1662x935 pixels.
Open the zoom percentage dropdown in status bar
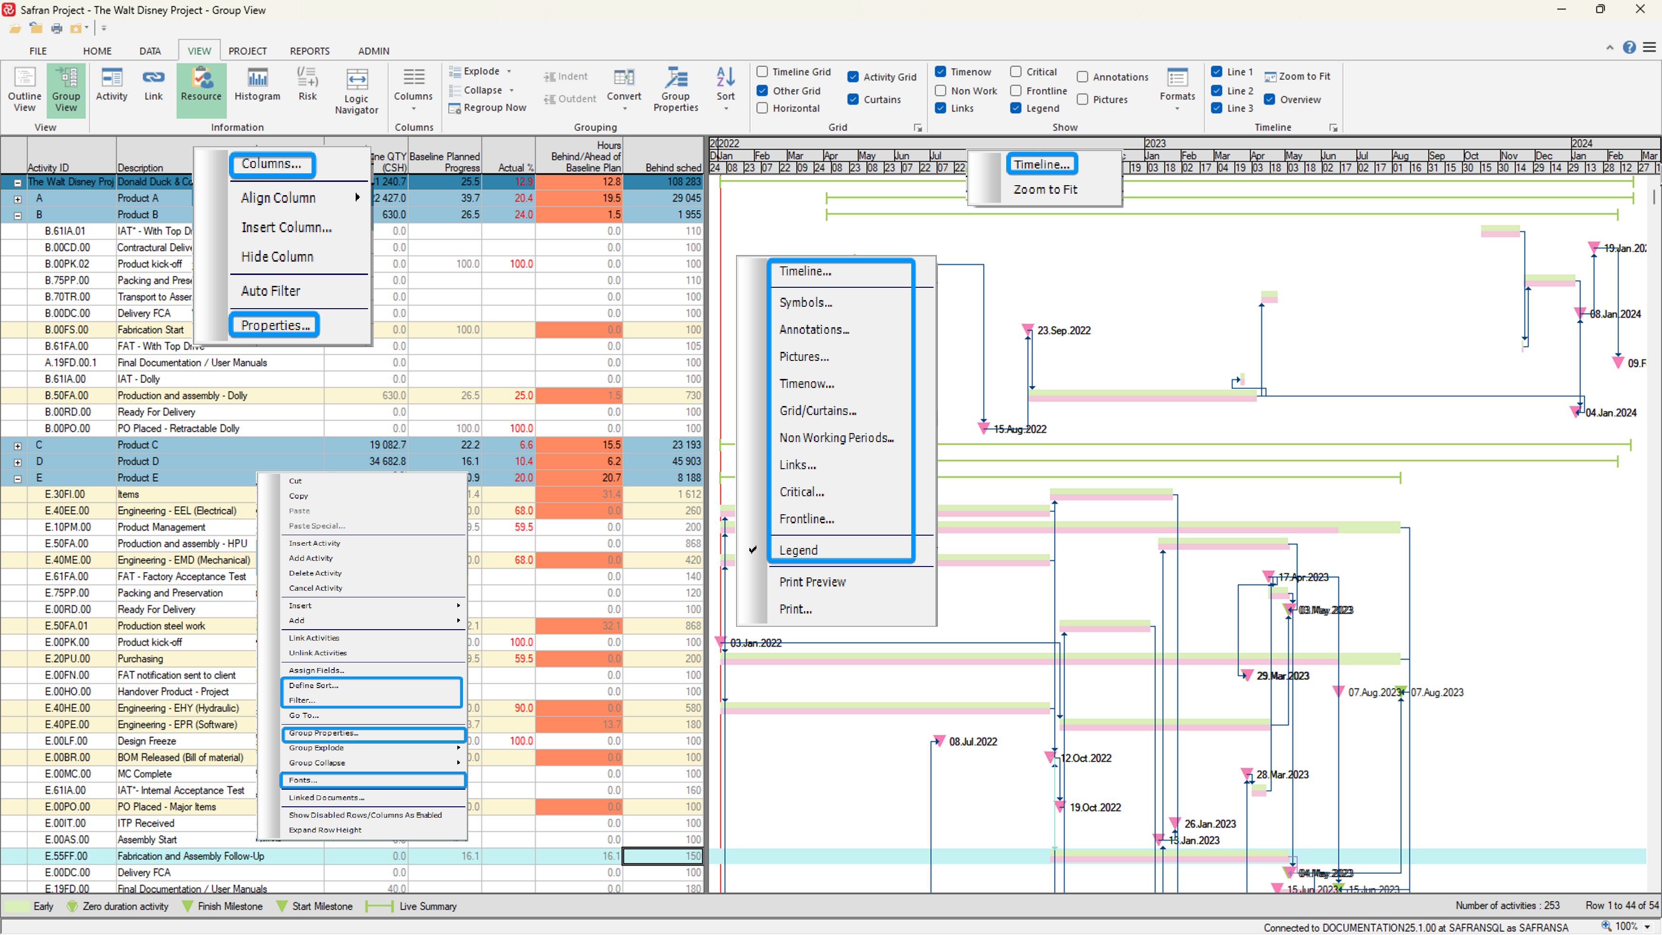pos(1647,927)
